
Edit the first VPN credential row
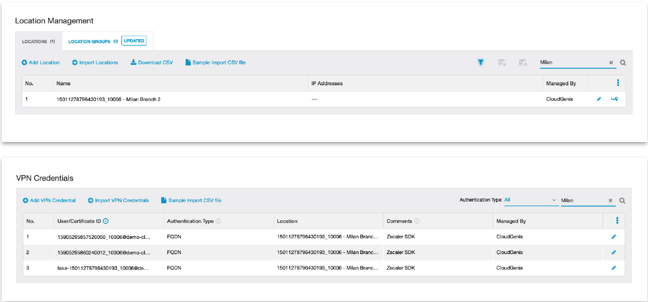click(x=614, y=238)
